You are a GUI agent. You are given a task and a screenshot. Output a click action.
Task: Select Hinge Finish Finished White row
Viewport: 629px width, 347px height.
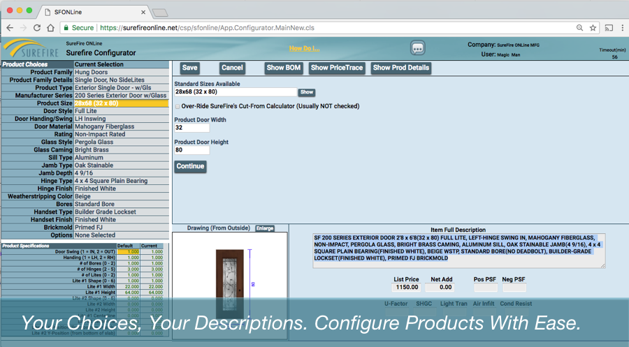click(x=85, y=189)
